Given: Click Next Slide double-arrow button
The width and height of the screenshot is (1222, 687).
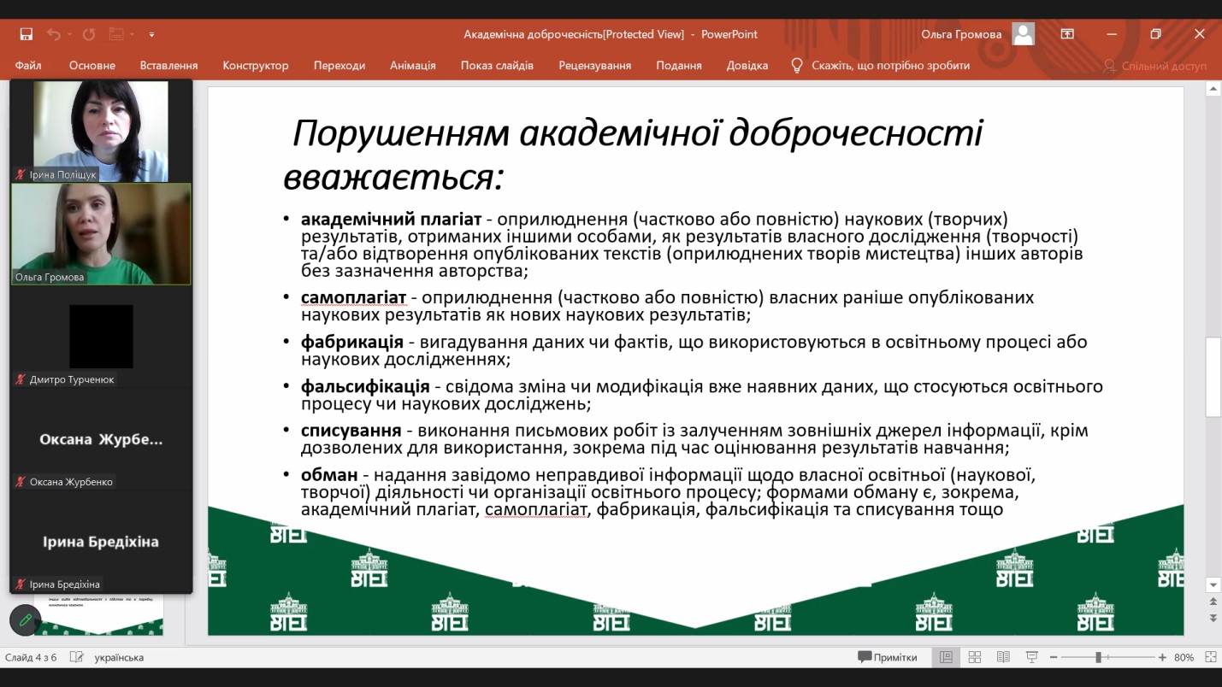Looking at the screenshot, I should click(x=1213, y=617).
